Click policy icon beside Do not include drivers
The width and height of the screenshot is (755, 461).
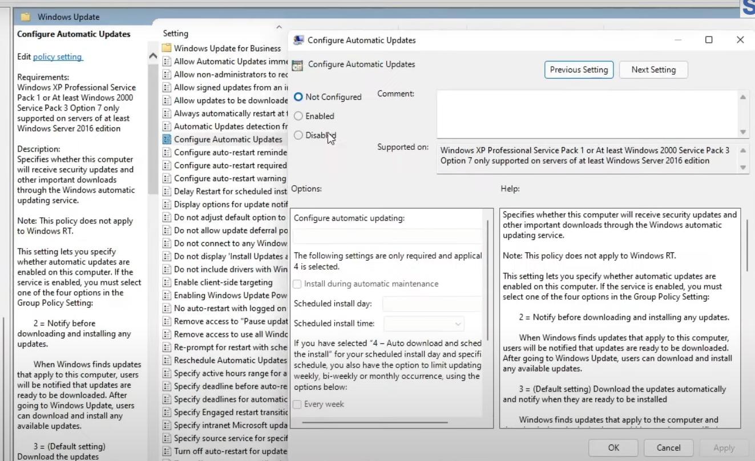(x=167, y=269)
